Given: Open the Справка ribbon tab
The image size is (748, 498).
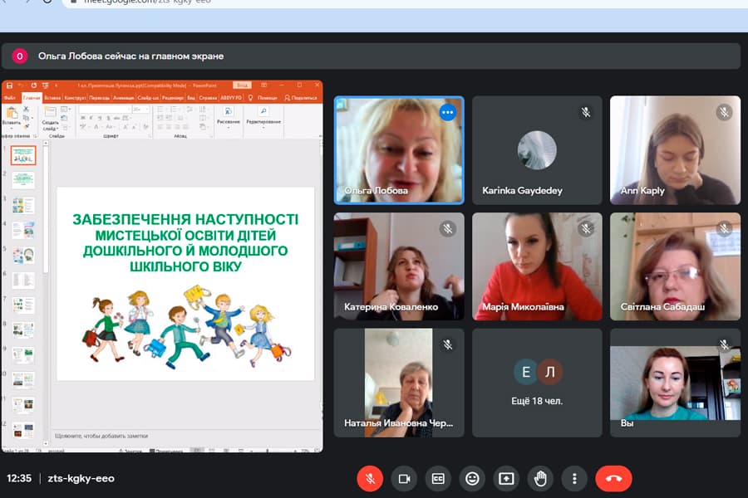Looking at the screenshot, I should coord(208,98).
